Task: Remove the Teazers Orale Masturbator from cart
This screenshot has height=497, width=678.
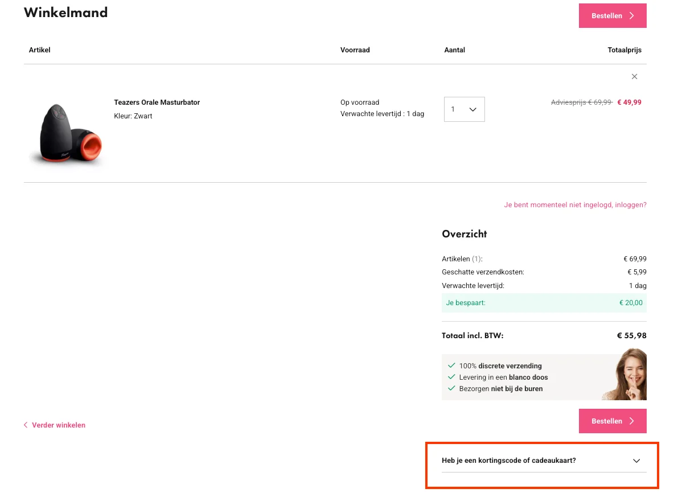Action: pos(634,76)
